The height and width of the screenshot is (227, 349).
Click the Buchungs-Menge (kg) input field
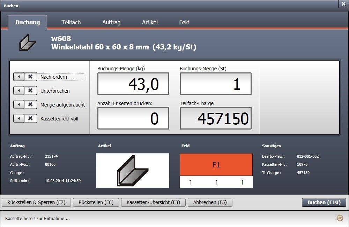(133, 84)
